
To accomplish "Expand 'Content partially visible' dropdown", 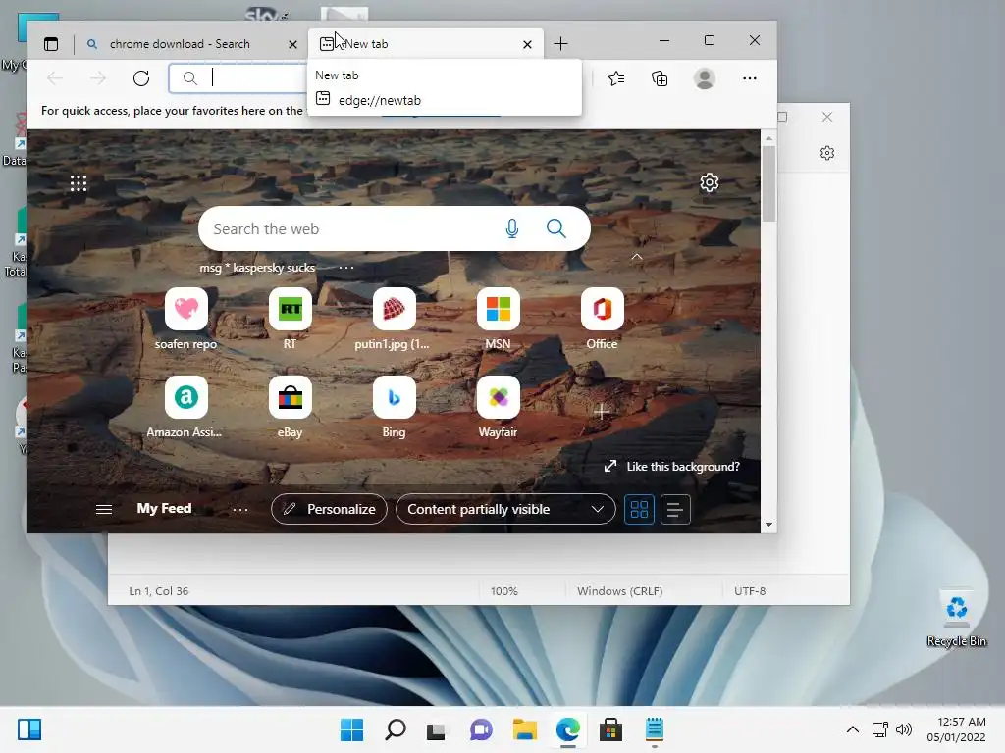I will click(505, 509).
